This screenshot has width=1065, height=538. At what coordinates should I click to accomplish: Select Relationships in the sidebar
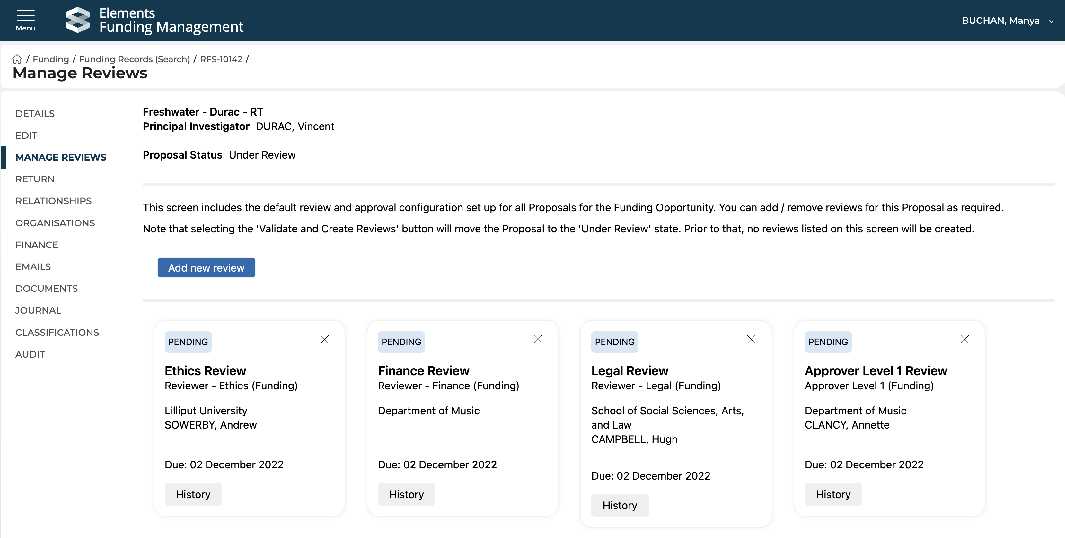53,201
